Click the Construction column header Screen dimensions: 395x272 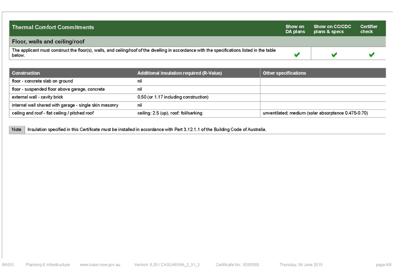[26, 73]
